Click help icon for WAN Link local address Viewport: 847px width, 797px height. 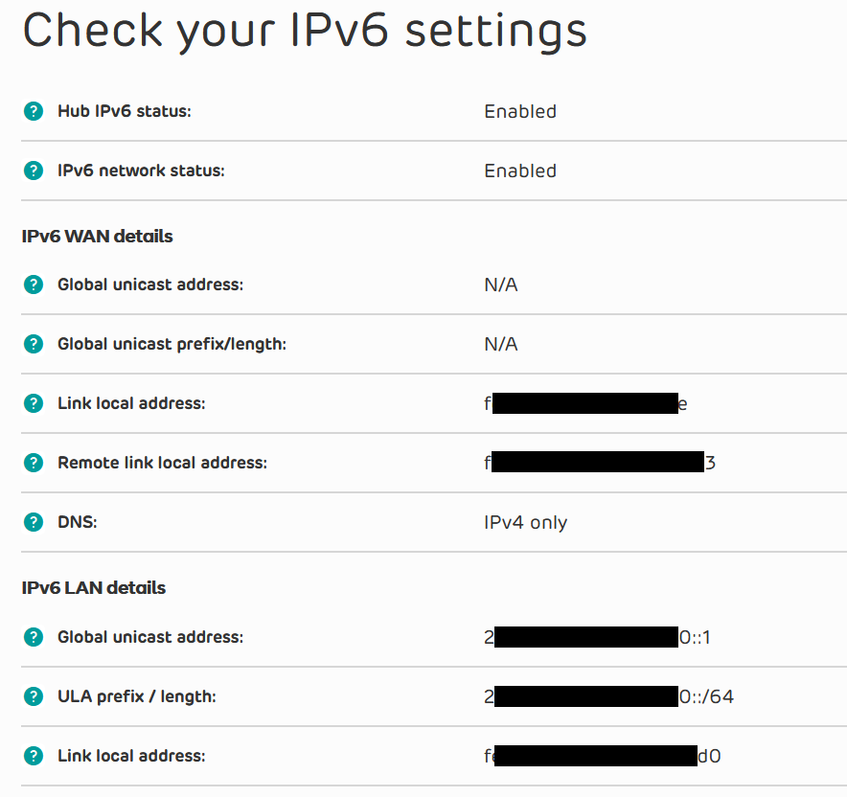pyautogui.click(x=34, y=403)
